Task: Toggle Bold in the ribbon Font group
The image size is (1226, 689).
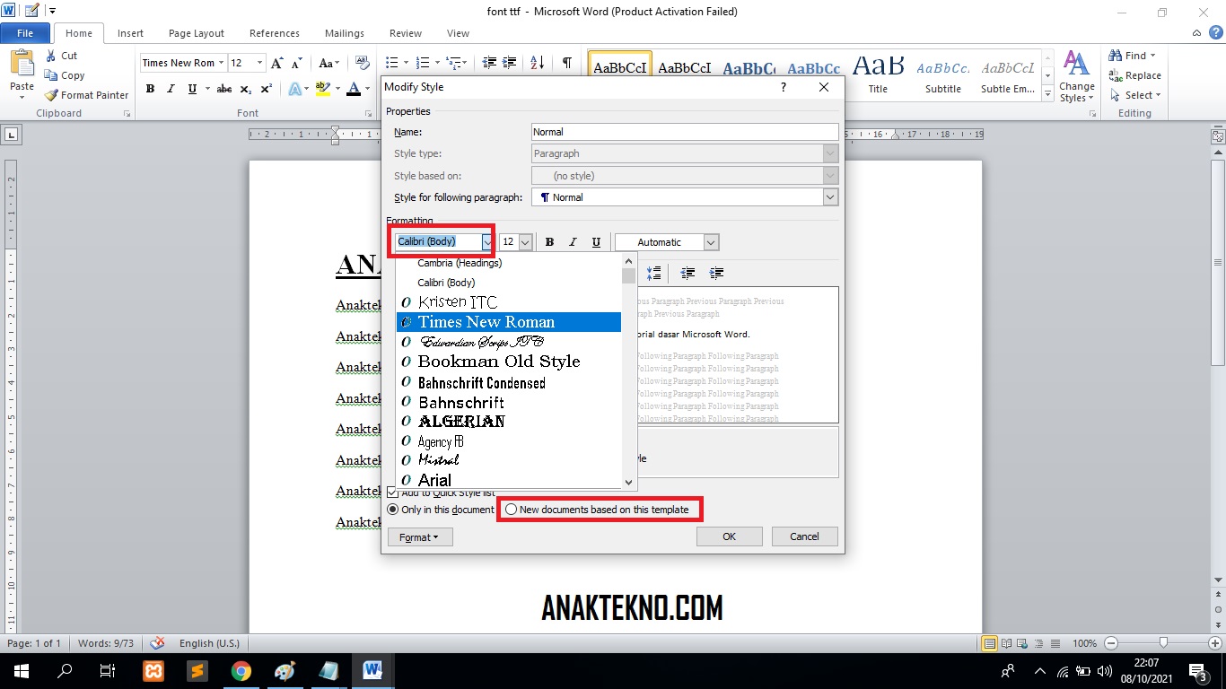Action: pos(150,89)
